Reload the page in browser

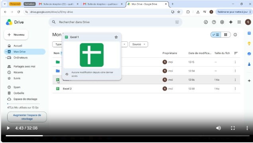(19, 12)
